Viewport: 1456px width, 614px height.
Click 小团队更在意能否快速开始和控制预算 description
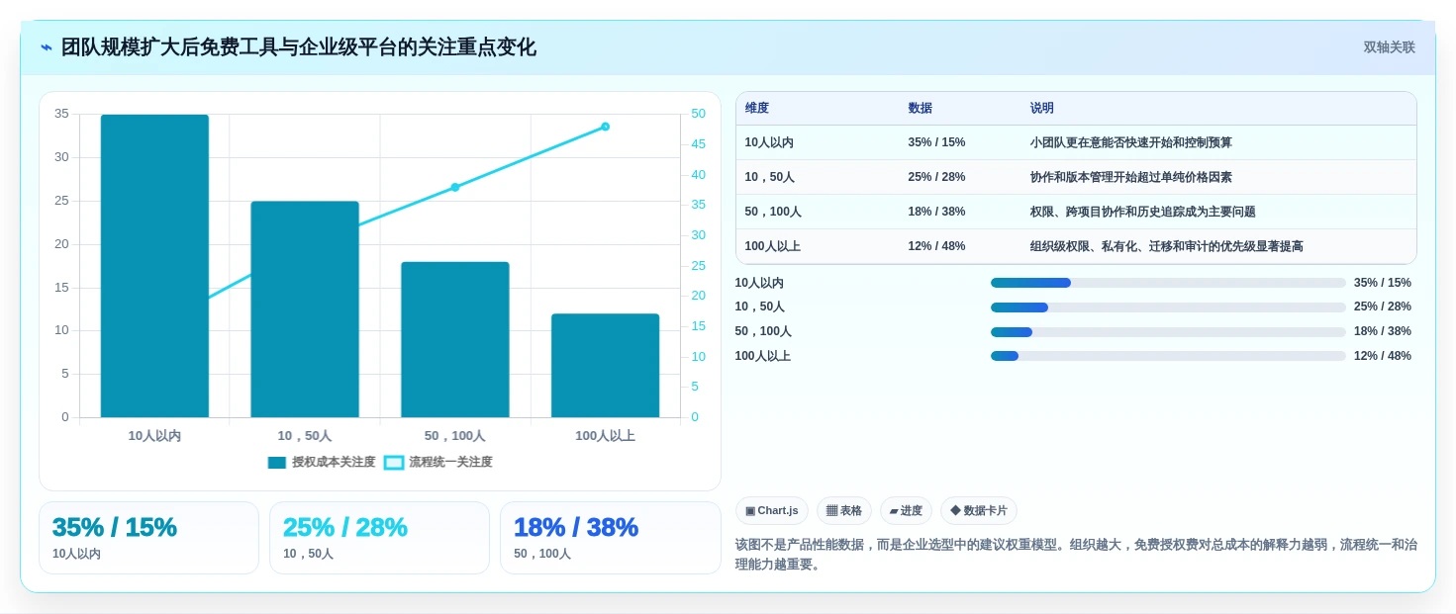[1131, 142]
